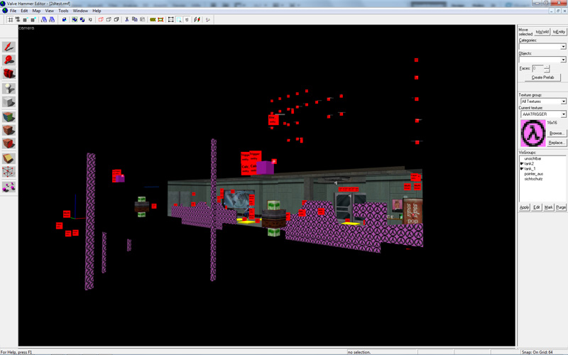
Task: Click the Hide Selected Objects icon
Action: coord(101,20)
